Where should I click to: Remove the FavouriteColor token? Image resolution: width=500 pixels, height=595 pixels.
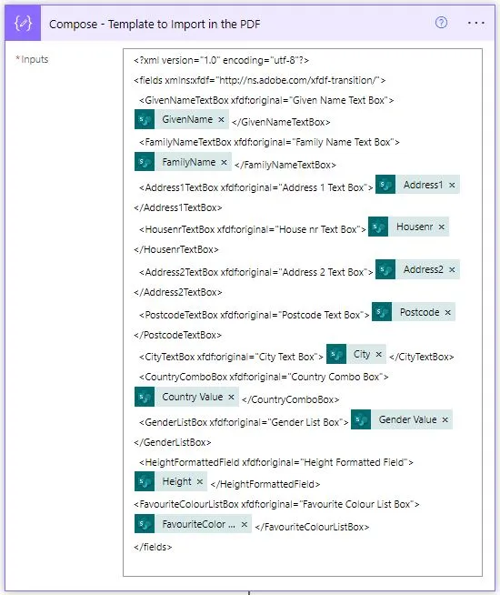245,524
